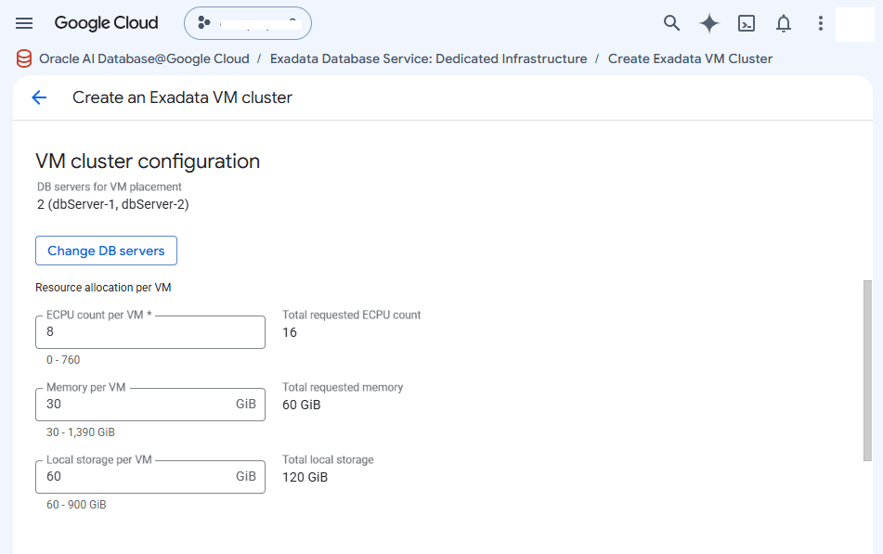
Task: Click the '60 GiB' total memory value
Action: click(x=301, y=405)
